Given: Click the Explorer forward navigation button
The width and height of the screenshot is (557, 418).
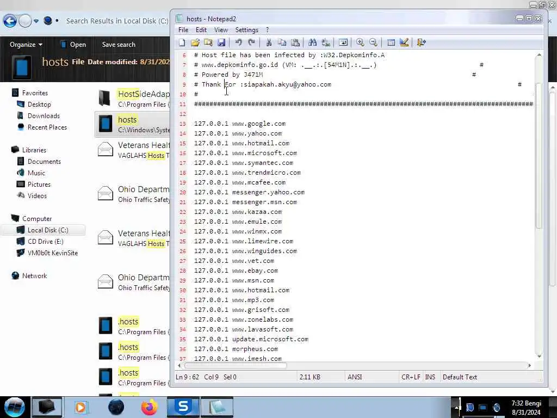Looking at the screenshot, I should [25, 21].
